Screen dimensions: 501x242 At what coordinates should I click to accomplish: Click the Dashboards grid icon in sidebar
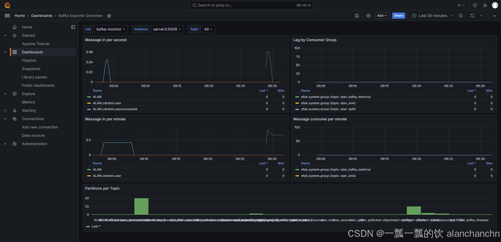point(15,52)
